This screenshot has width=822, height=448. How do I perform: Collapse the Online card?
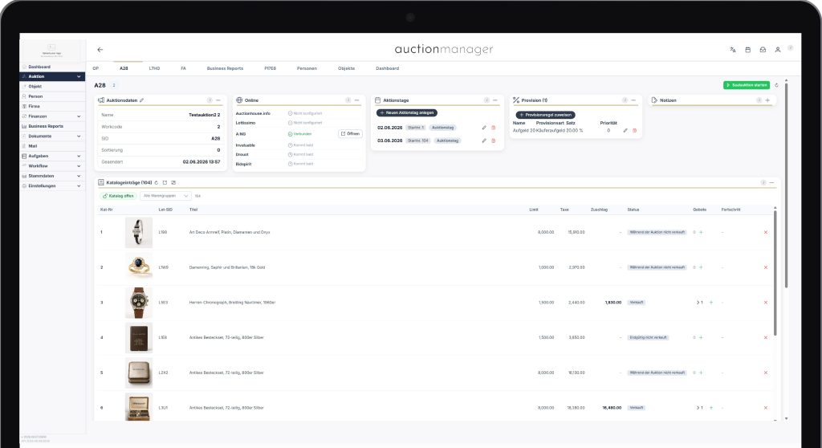(x=356, y=100)
